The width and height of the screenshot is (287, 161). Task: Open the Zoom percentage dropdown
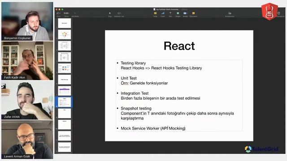[66, 13]
